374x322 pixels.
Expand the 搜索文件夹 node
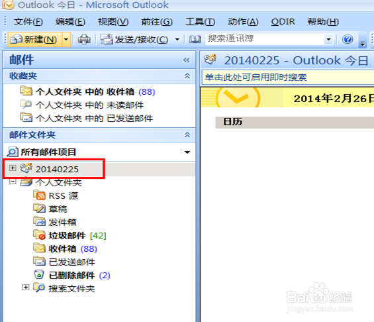[26, 287]
